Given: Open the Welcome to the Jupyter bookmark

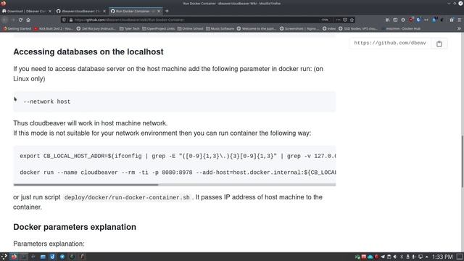Looking at the screenshot, I should coord(256,29).
